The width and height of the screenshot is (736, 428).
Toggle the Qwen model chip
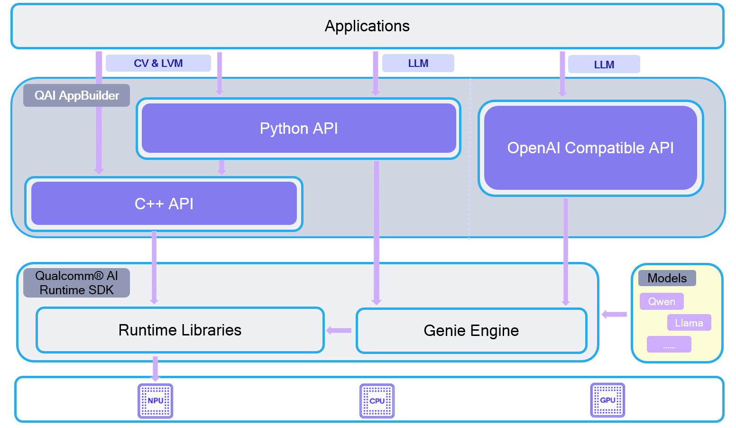pyautogui.click(x=662, y=301)
